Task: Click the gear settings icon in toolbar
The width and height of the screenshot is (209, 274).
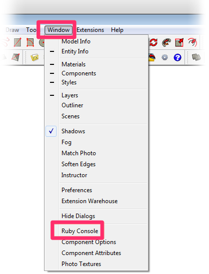Action: click(x=164, y=57)
